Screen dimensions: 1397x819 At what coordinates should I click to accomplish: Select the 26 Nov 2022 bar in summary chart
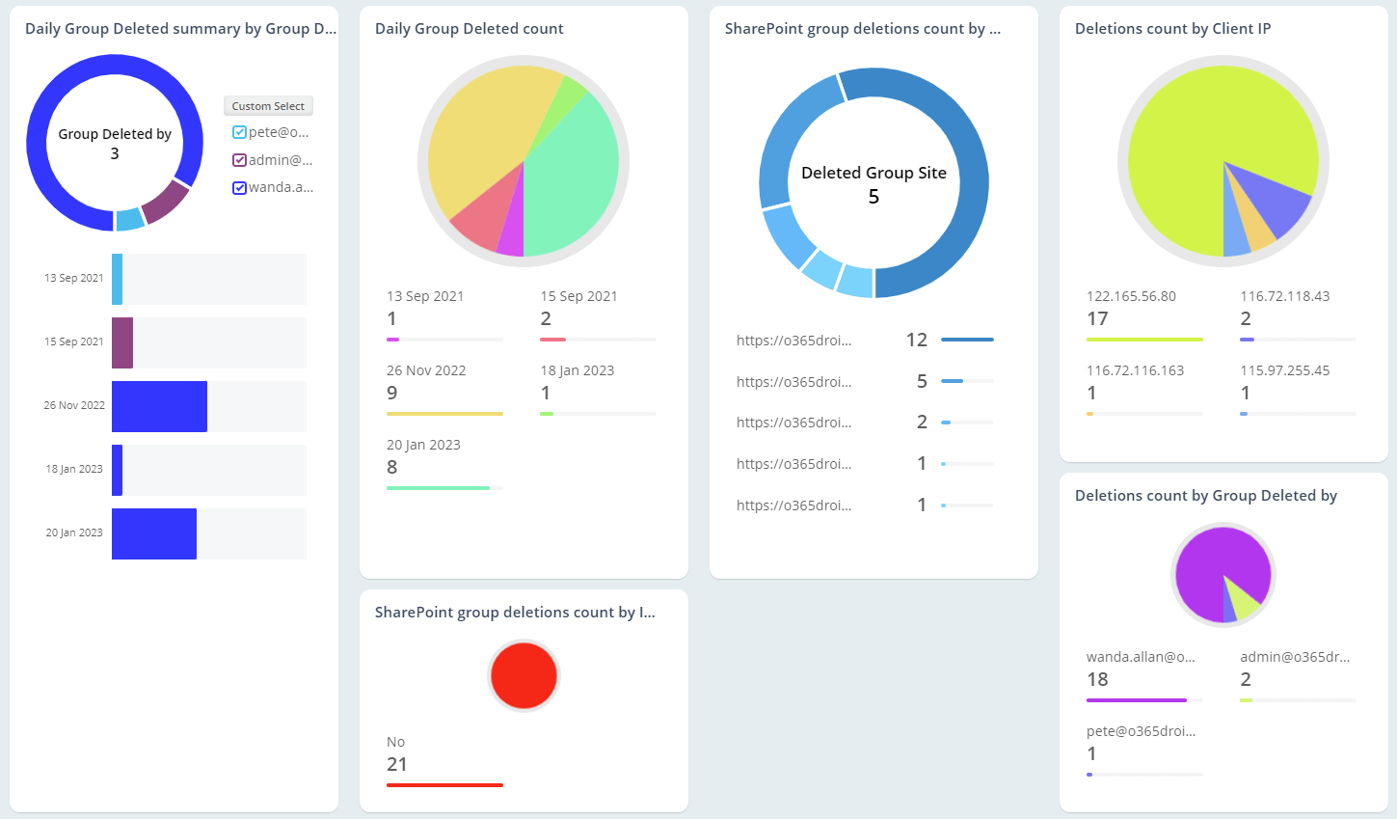point(159,406)
